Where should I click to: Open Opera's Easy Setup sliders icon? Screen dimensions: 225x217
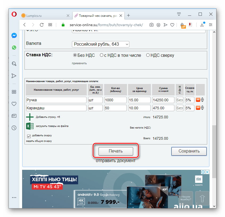point(211,25)
